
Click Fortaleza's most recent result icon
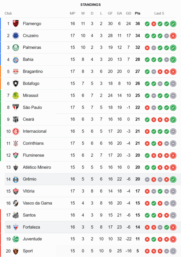[173, 227]
